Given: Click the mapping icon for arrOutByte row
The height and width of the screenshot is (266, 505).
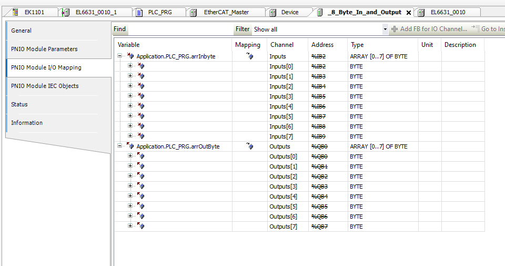Looking at the screenshot, I should [250, 146].
